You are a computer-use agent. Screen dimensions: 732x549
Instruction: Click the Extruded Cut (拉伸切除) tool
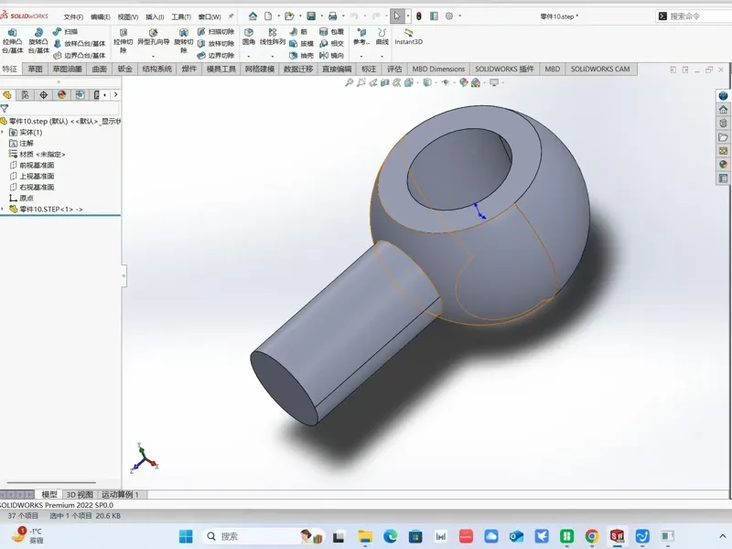tap(124, 40)
